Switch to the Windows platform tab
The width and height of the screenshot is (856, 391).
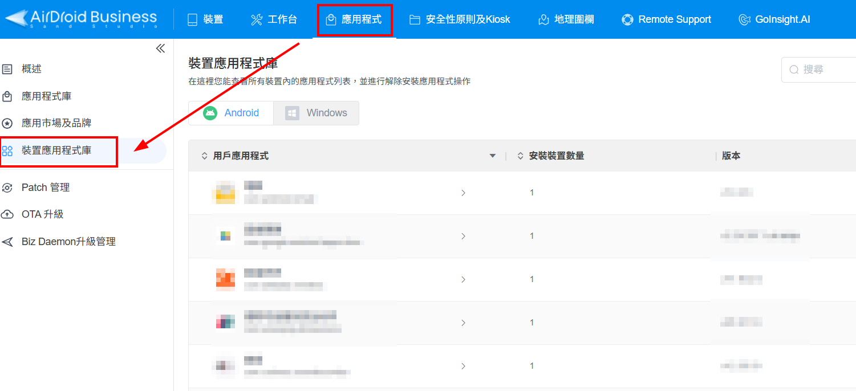click(x=316, y=113)
